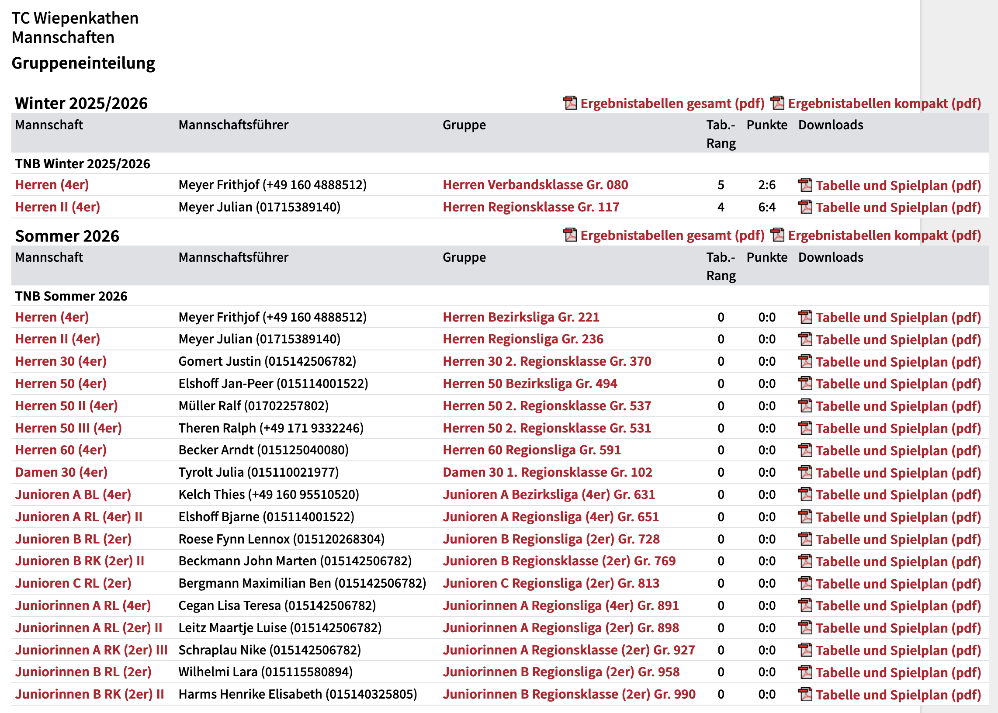The image size is (998, 713).
Task: Open PDF icon beside Juniorinnen B RK (2er) II
Action: pyautogui.click(x=806, y=694)
